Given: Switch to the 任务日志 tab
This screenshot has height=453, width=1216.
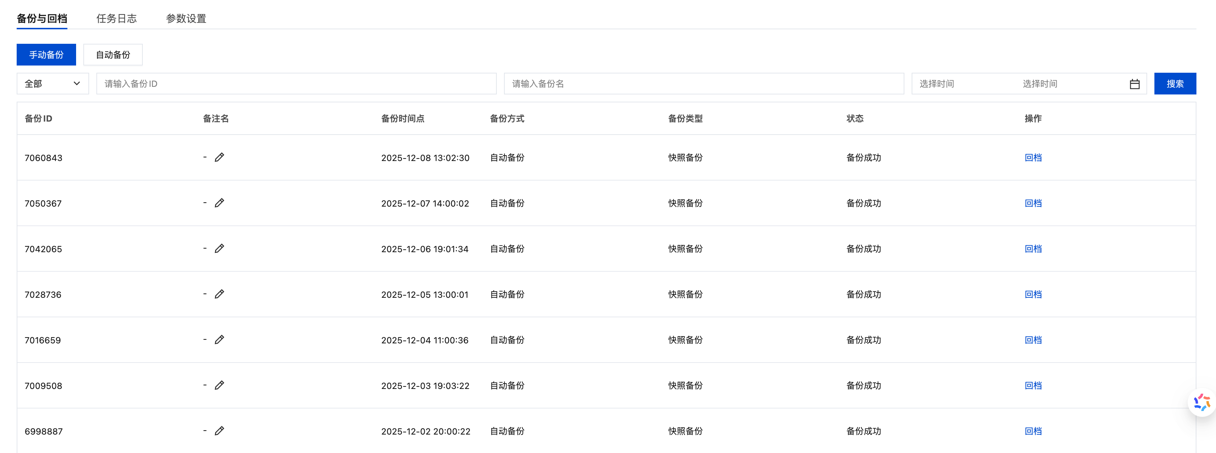Looking at the screenshot, I should point(116,18).
